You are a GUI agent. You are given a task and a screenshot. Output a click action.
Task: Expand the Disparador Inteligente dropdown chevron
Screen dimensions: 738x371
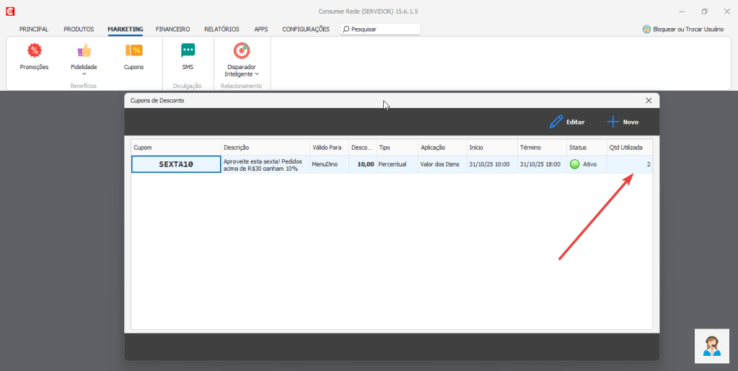tap(257, 73)
